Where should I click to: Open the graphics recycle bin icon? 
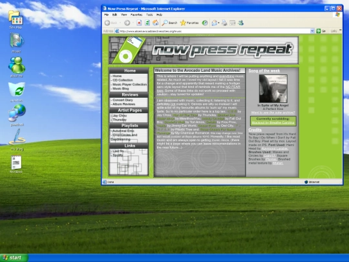[x=16, y=92]
